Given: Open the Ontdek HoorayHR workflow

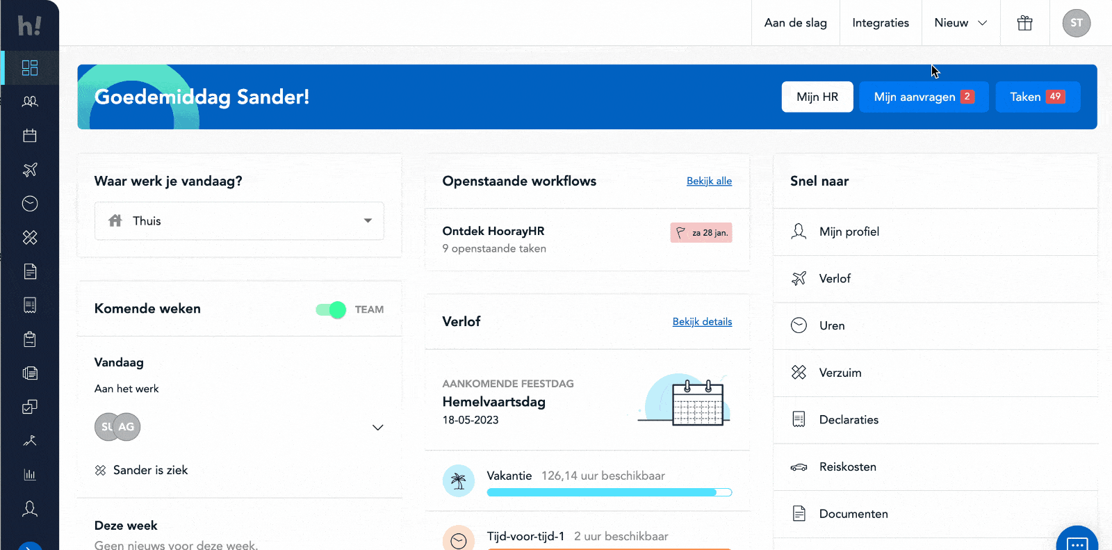Looking at the screenshot, I should 587,239.
